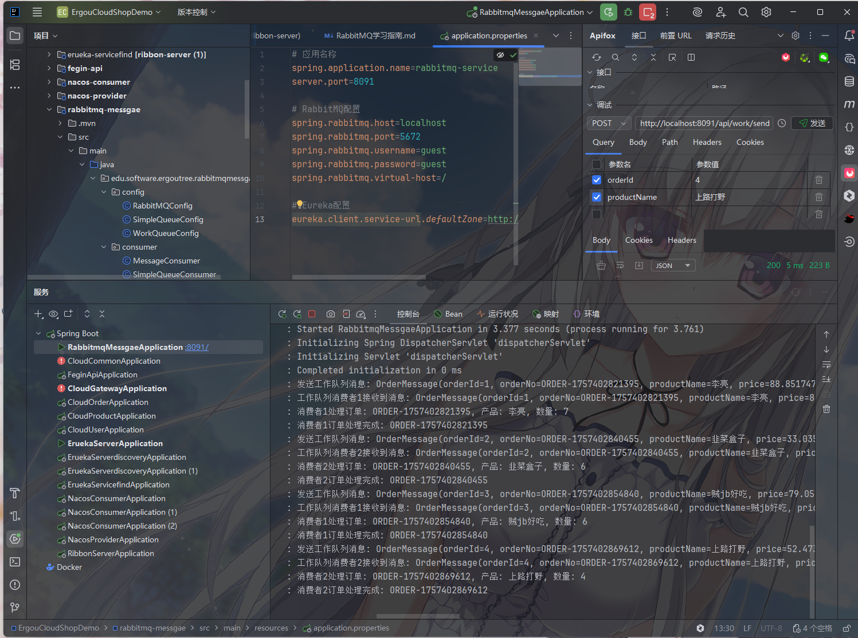Open the terminal tool window icon
Viewport: 858px width, 638px height.
[x=15, y=562]
